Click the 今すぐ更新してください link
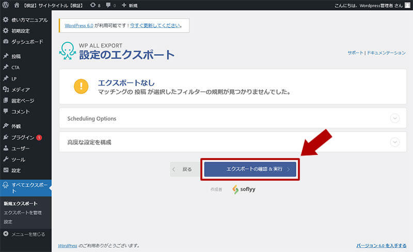 point(154,25)
